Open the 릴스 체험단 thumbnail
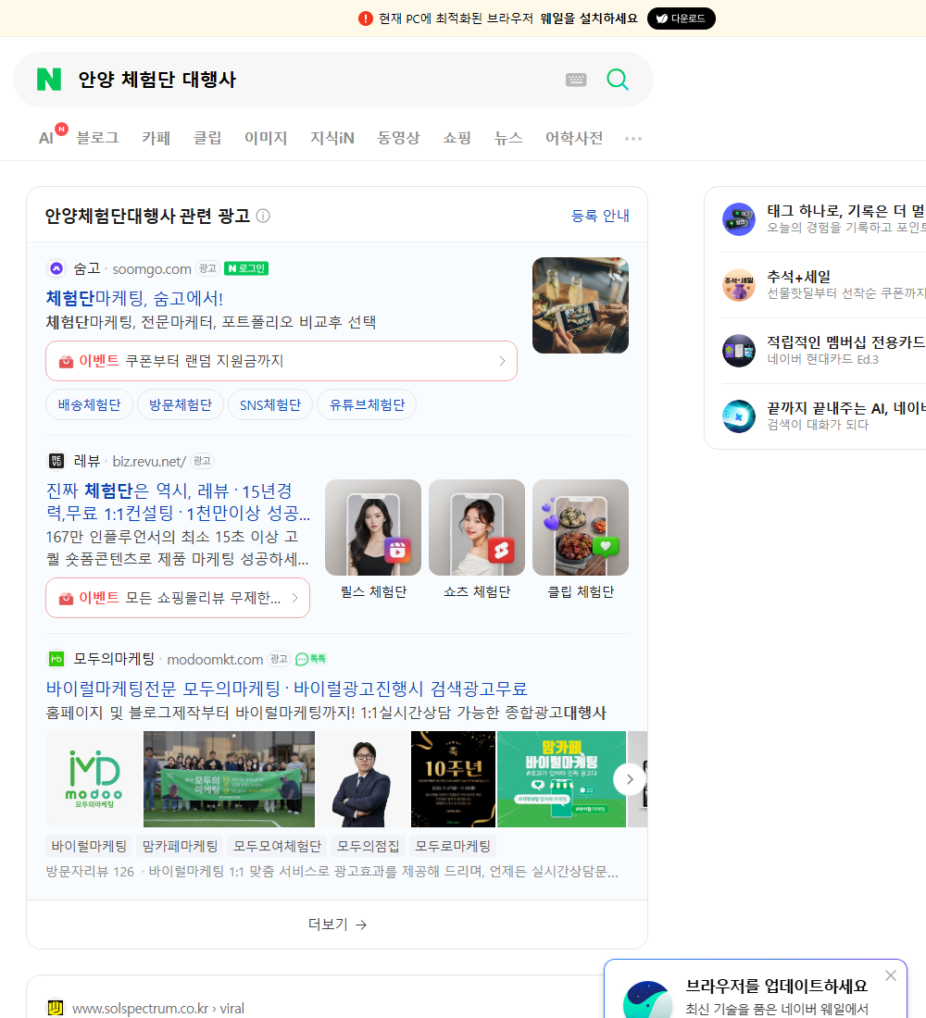 coord(373,528)
